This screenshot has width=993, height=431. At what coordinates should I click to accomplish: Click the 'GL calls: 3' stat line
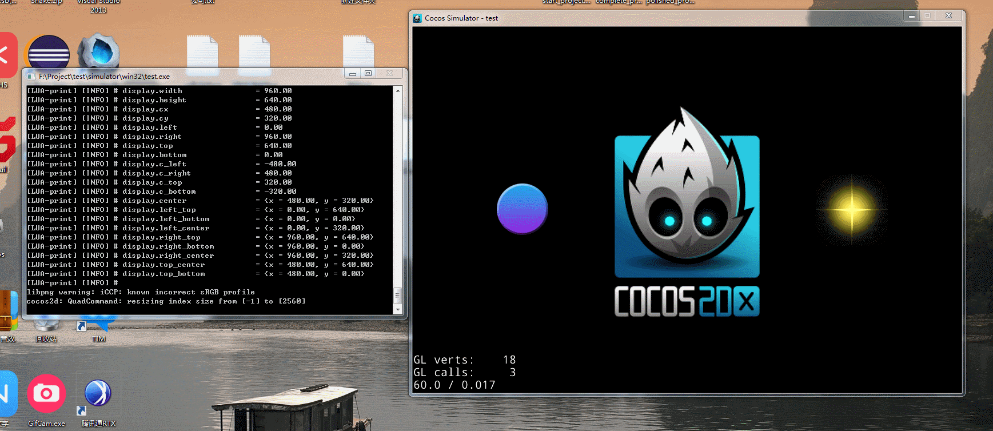click(x=465, y=372)
